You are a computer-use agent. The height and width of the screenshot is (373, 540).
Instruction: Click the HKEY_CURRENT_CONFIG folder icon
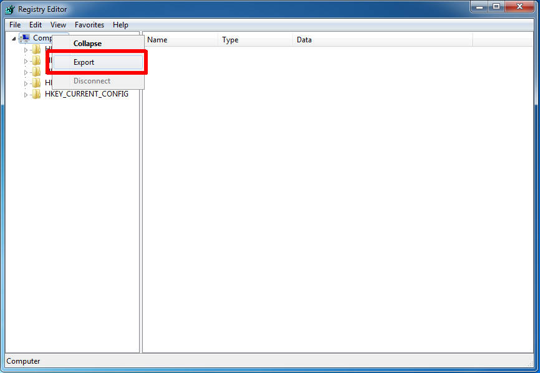coord(36,94)
